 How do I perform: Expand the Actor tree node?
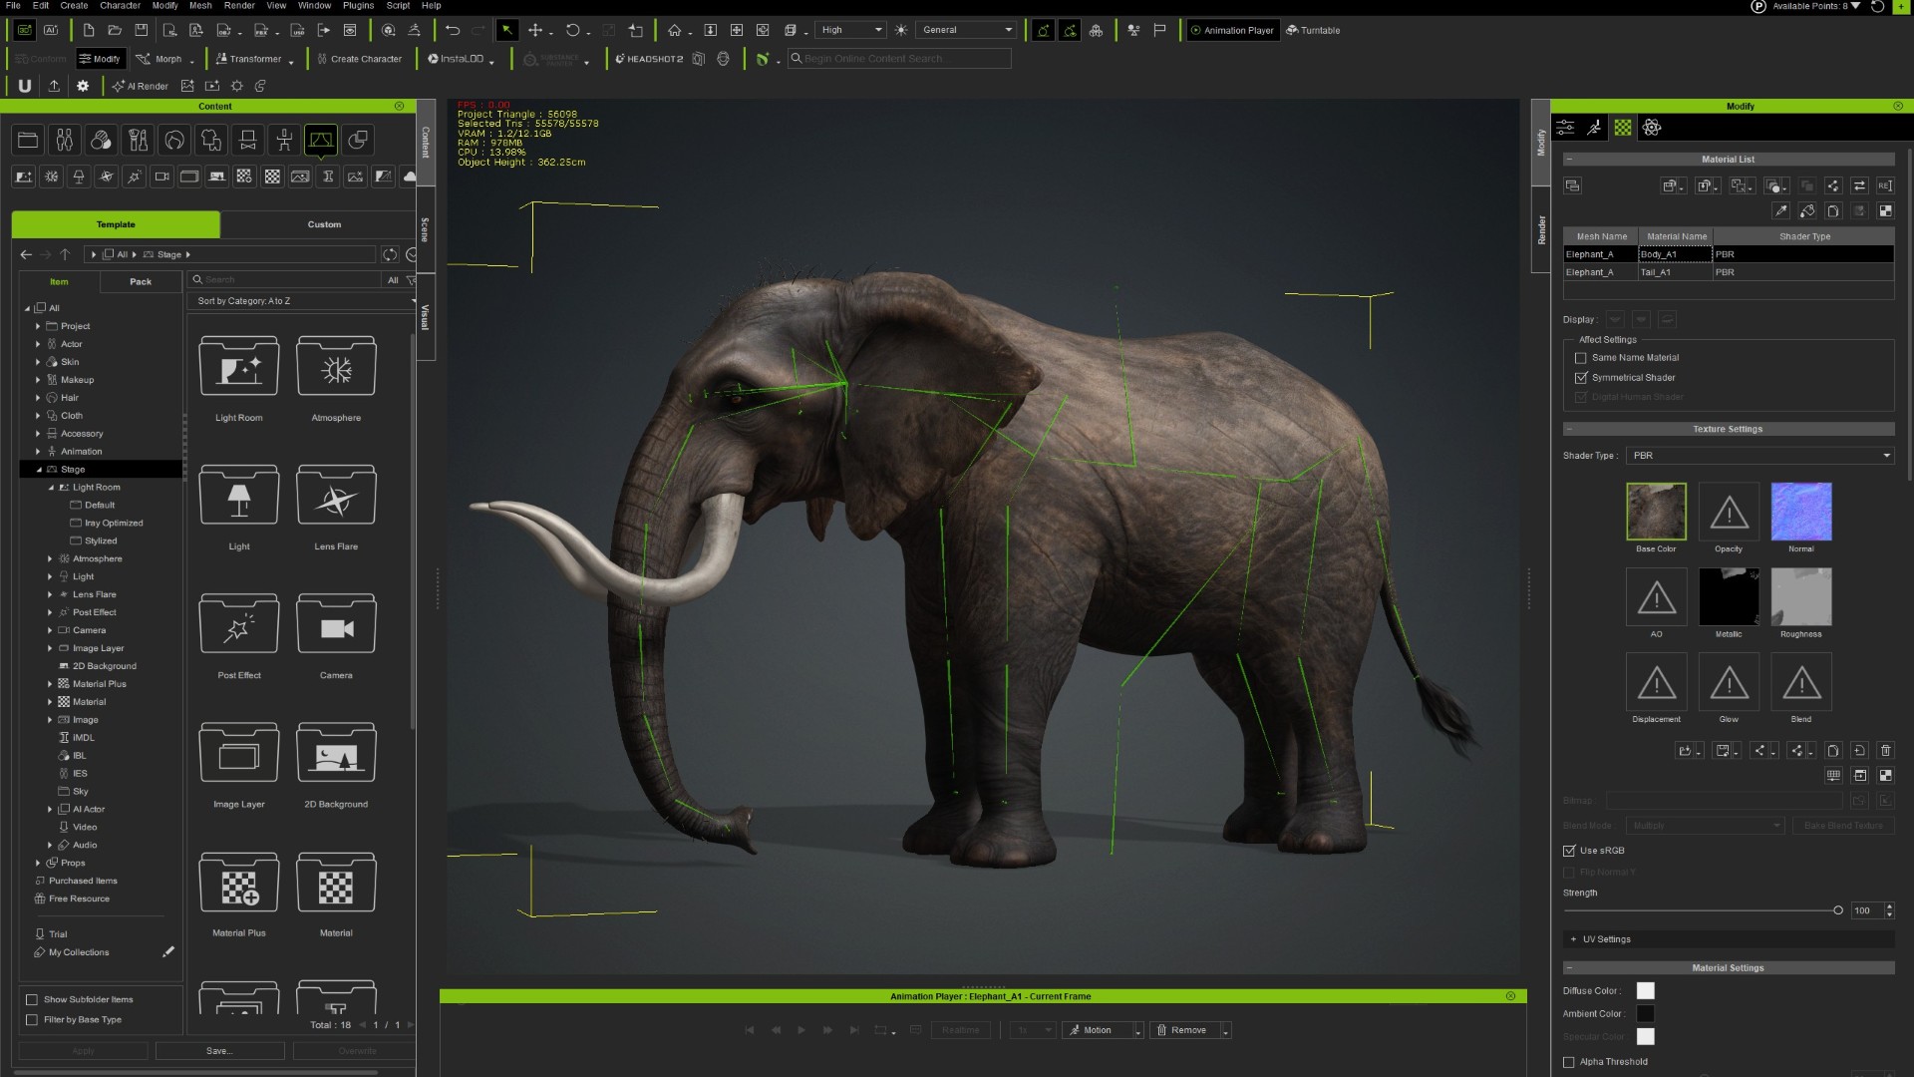(38, 344)
